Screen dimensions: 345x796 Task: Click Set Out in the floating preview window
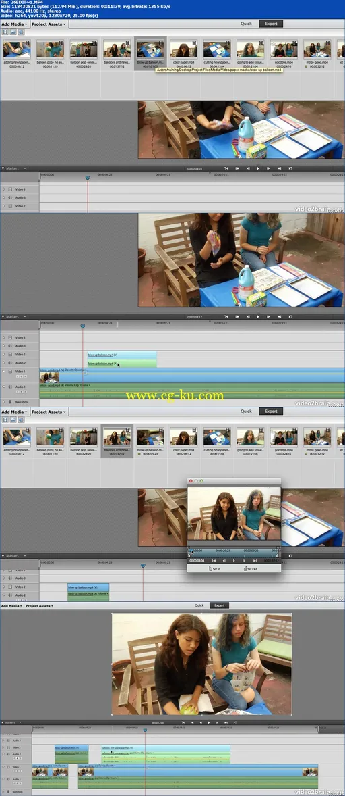point(251,569)
